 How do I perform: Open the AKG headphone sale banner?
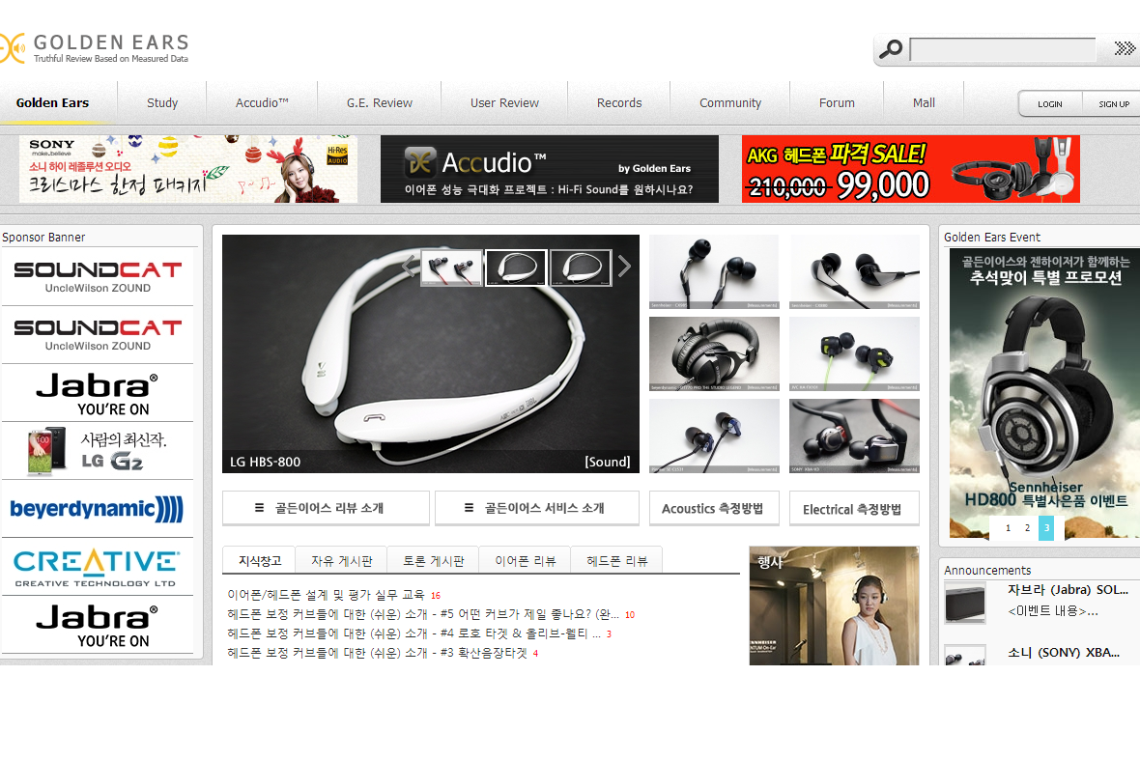point(911,169)
